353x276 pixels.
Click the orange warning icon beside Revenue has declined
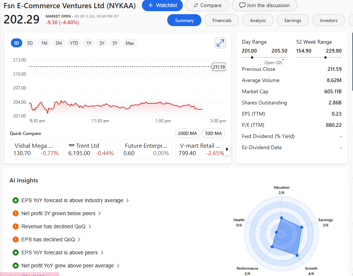(x=16, y=226)
